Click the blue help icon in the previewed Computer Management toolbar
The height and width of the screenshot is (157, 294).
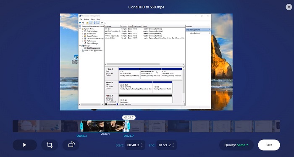(x=94, y=23)
